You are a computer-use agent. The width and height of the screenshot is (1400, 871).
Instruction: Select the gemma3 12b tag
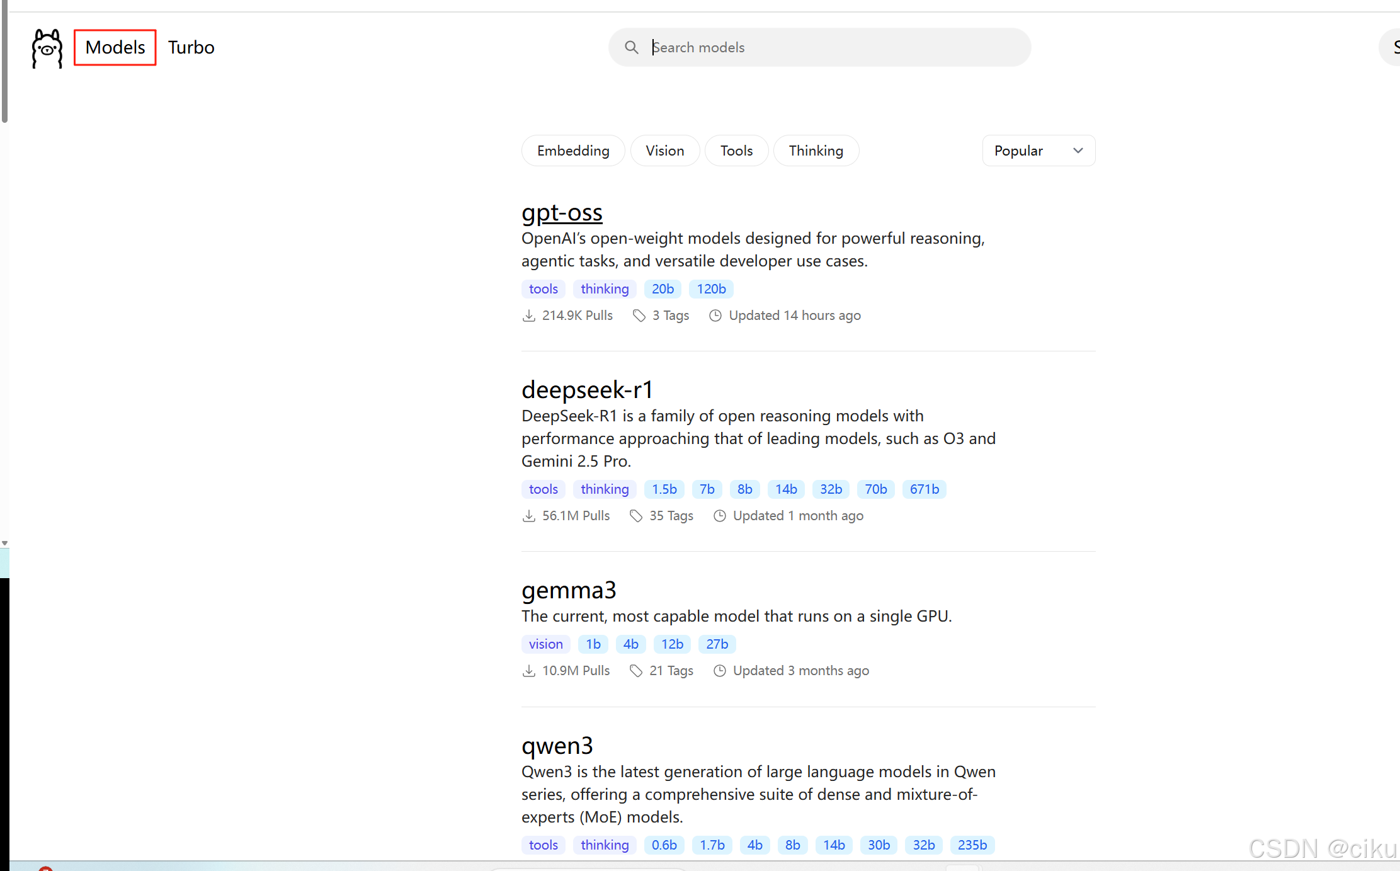point(672,644)
